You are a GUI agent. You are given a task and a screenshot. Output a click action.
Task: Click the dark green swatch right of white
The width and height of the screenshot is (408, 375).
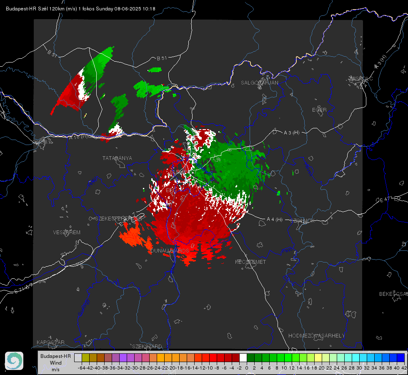pyautogui.click(x=250, y=357)
